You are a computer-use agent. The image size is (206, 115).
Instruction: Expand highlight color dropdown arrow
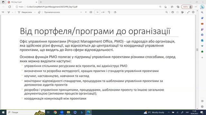point(12,12)
